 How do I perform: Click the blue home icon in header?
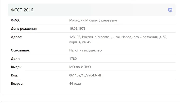pyautogui.click(x=170, y=10)
